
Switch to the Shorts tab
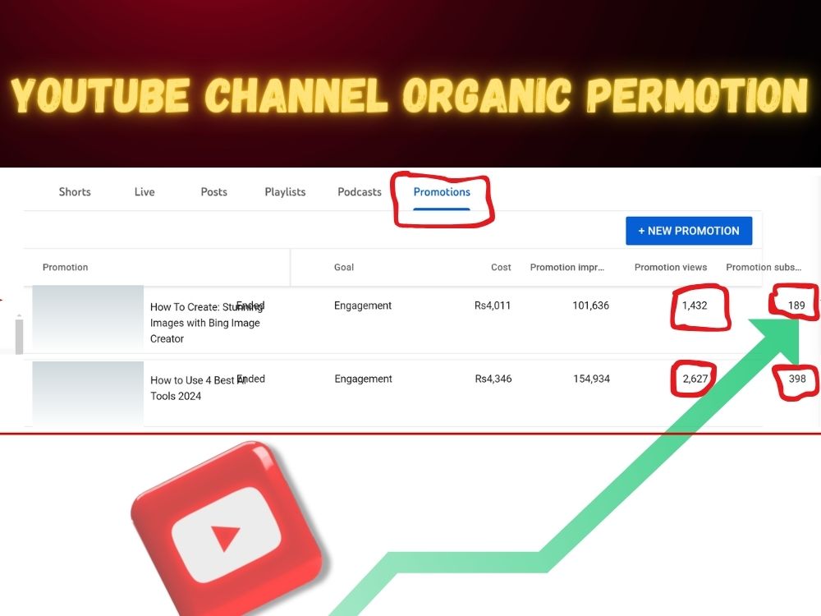[75, 191]
